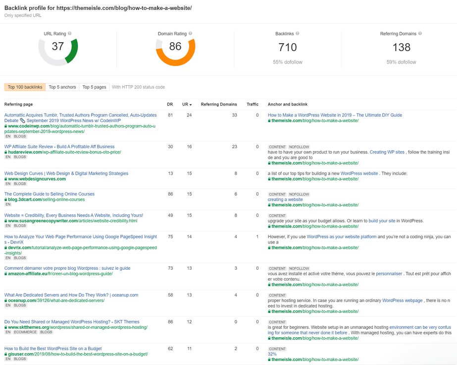This screenshot has height=365, width=457.
Task: Click the 'Creating WP sites' anchor link
Action: [387, 152]
